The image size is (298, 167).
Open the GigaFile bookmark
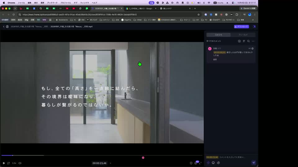(x=126, y=20)
